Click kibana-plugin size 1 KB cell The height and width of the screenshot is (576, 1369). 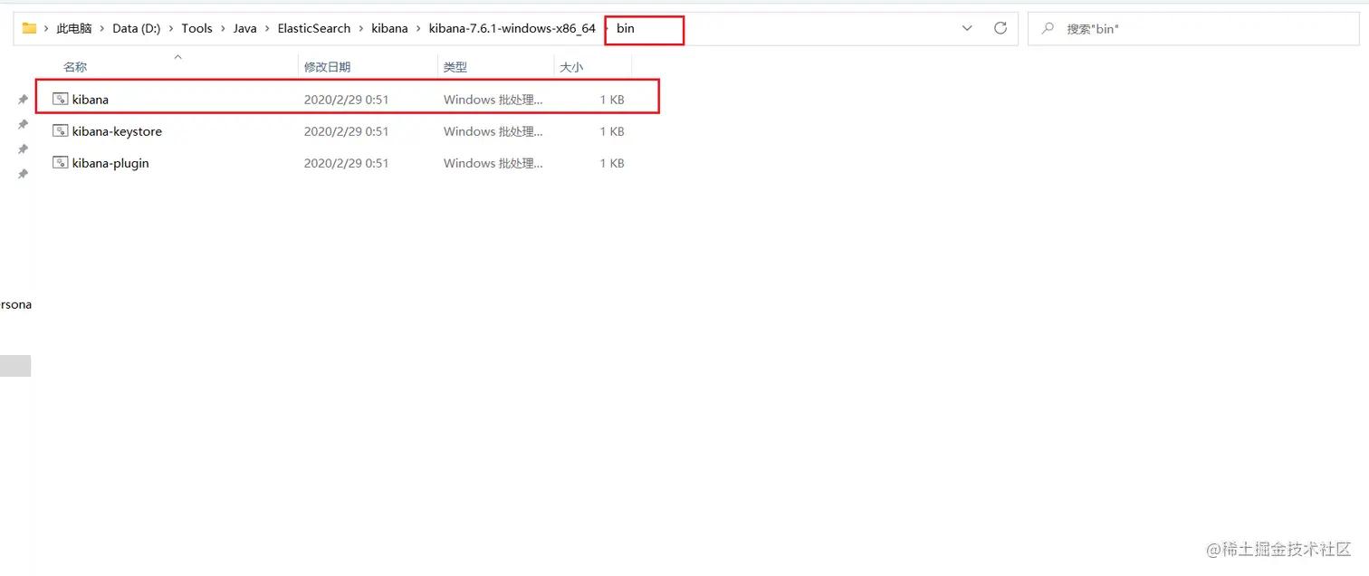coord(612,163)
